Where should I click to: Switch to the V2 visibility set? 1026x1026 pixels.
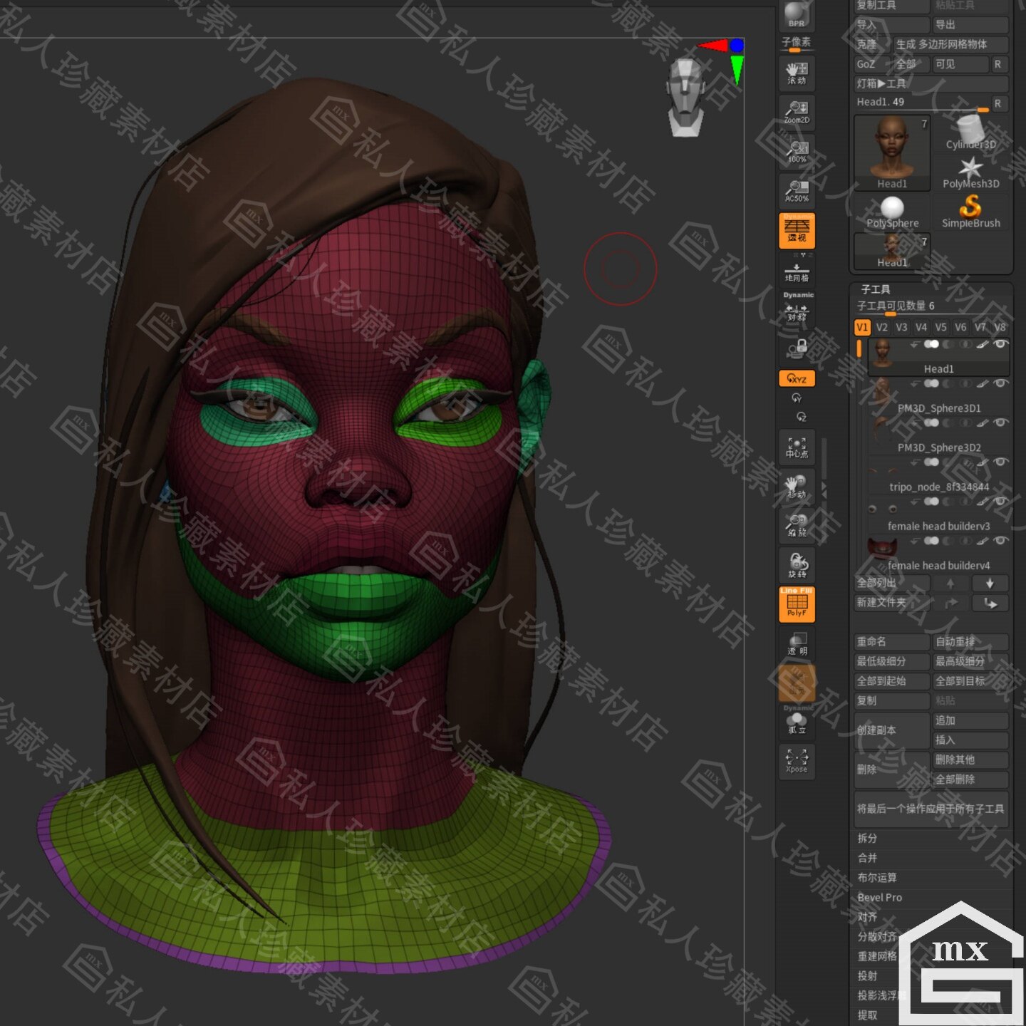(882, 327)
